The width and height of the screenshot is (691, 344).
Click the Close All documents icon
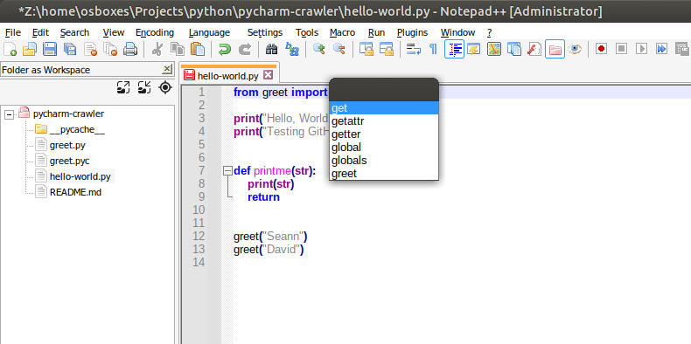[x=110, y=49]
